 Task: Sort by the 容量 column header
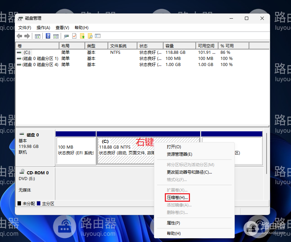click(179, 46)
